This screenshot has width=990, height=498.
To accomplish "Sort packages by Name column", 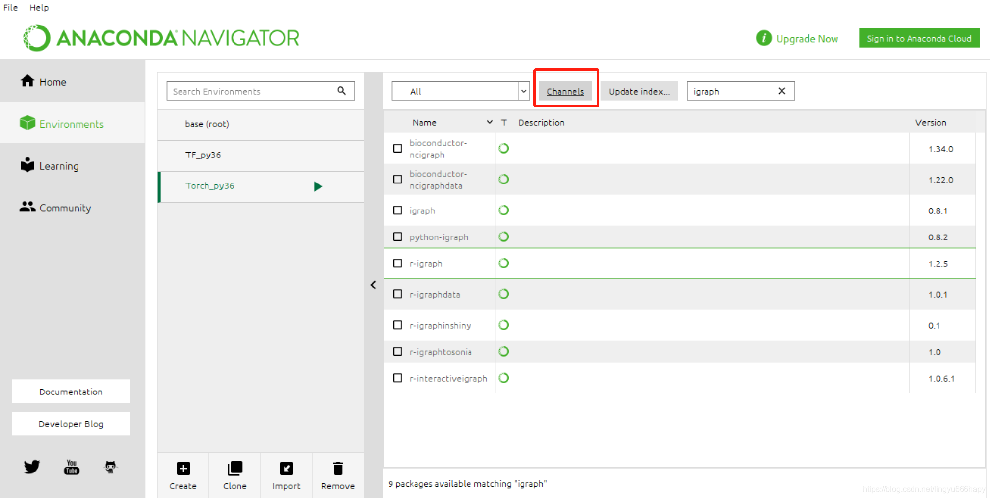I will pos(424,123).
